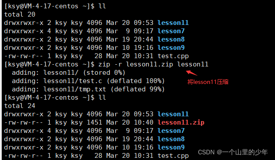Click lesson11 directory in second listing
The image size is (275, 160).
[x=173, y=114]
